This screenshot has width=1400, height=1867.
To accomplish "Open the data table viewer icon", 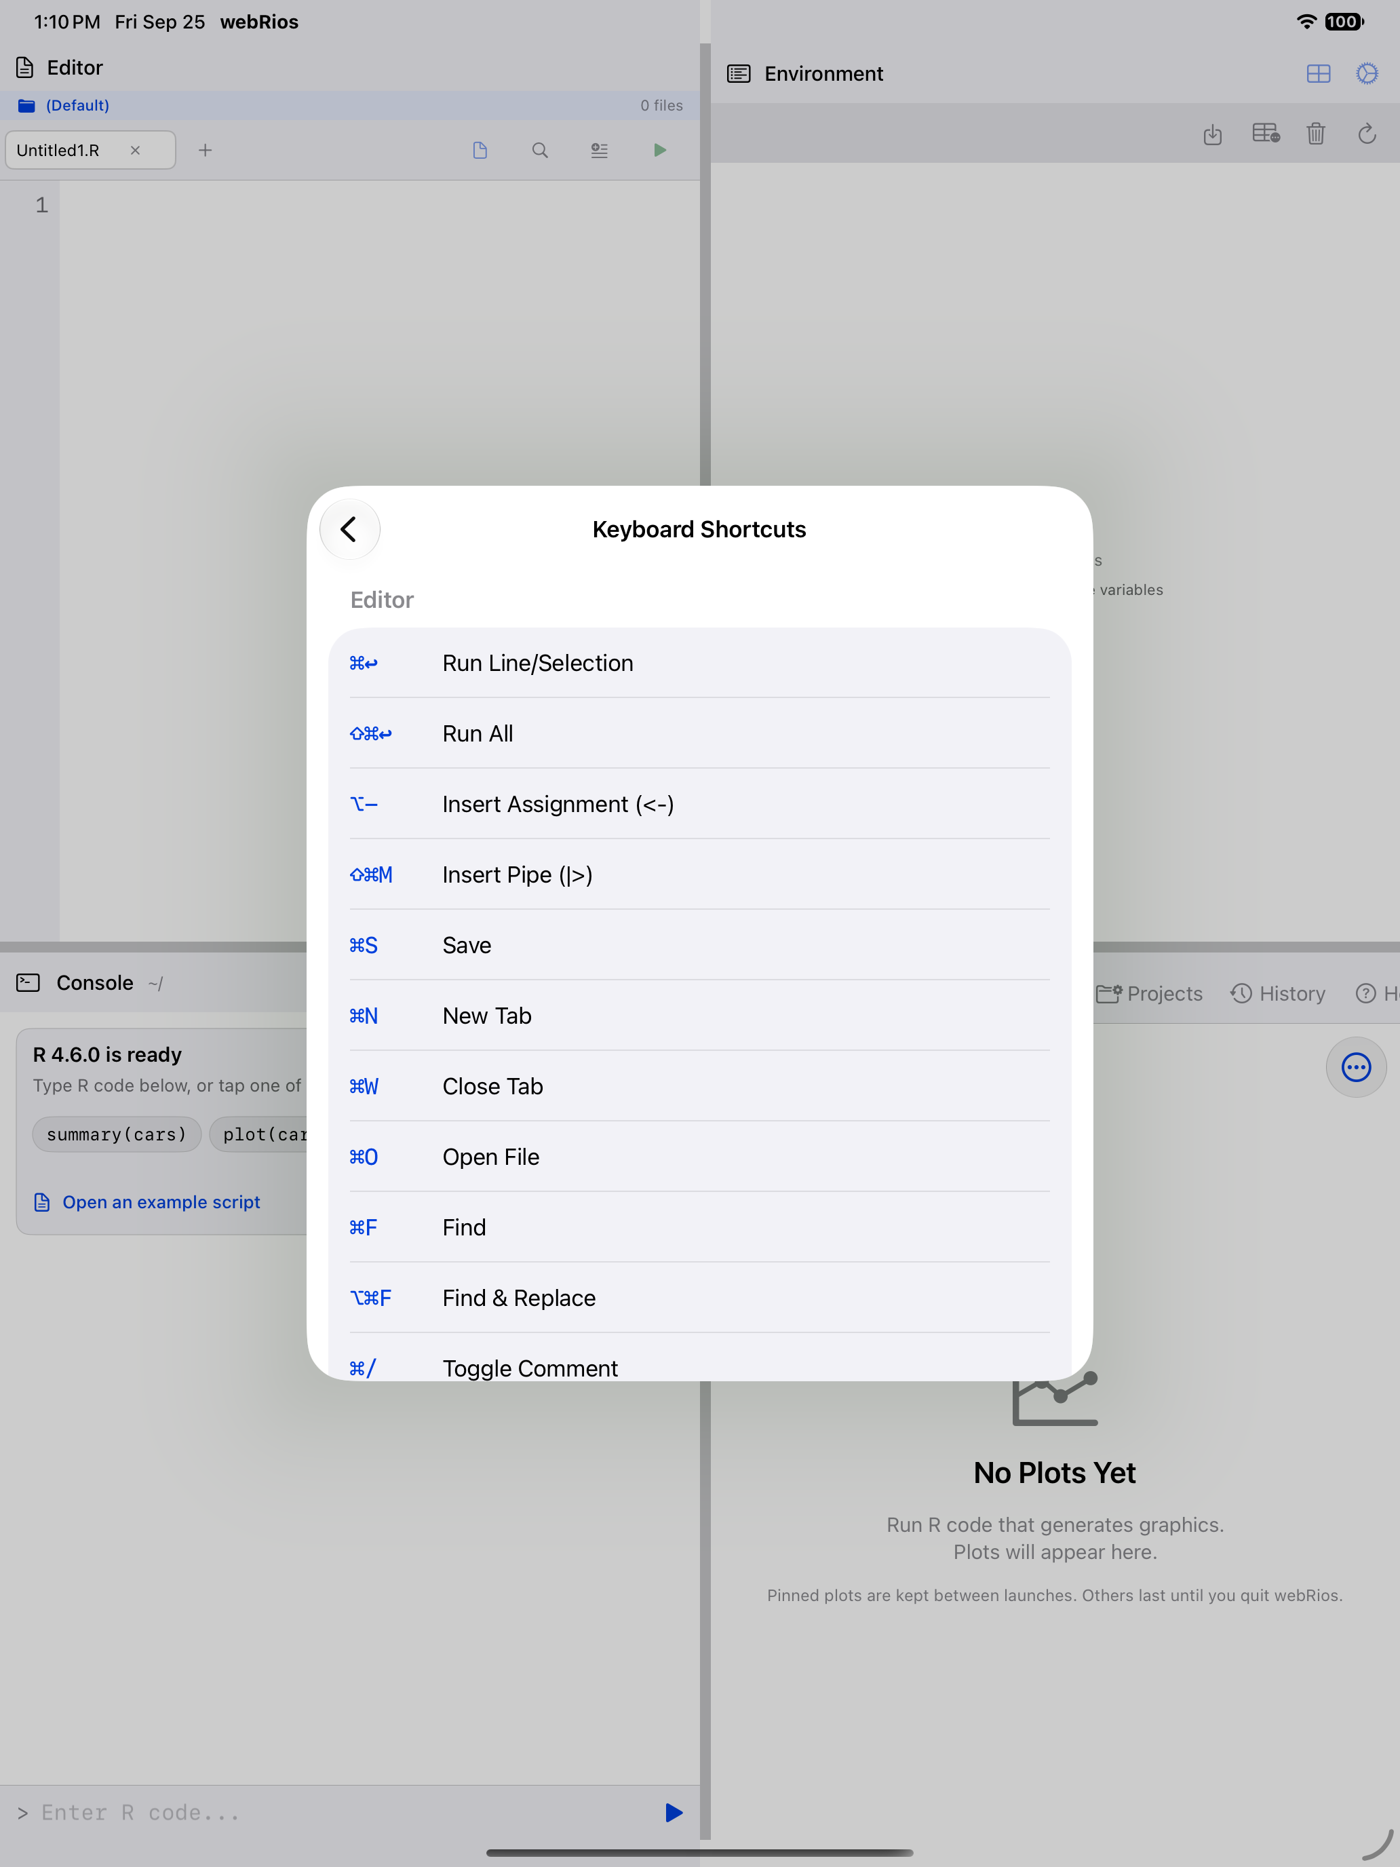I will 1266,134.
